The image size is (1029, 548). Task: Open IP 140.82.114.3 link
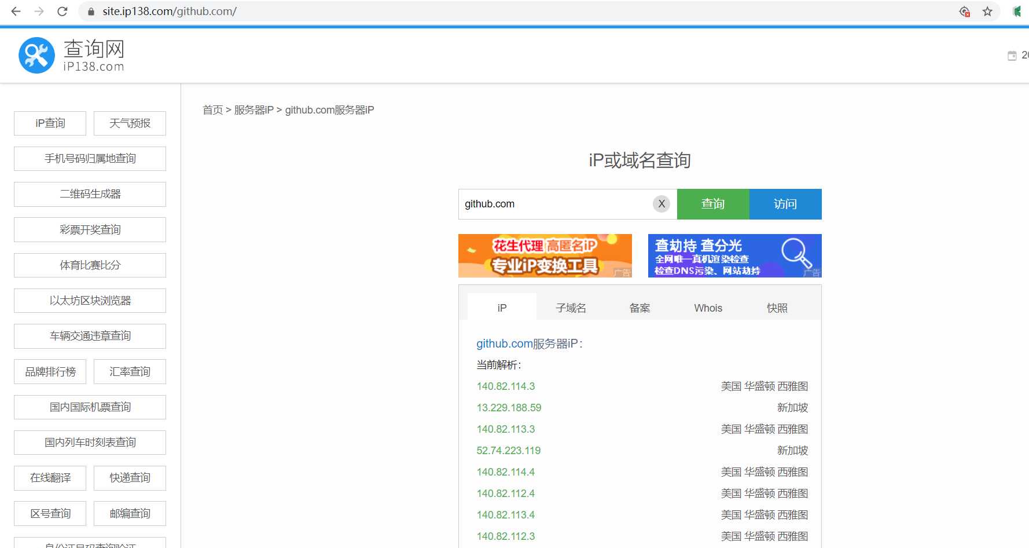pyautogui.click(x=506, y=386)
